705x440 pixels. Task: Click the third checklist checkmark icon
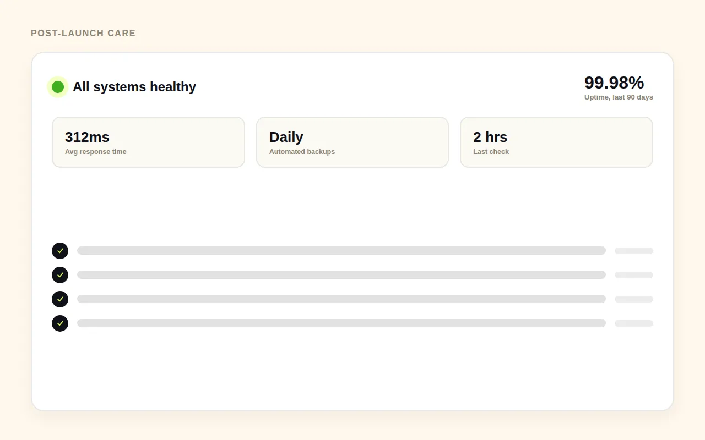pyautogui.click(x=60, y=299)
